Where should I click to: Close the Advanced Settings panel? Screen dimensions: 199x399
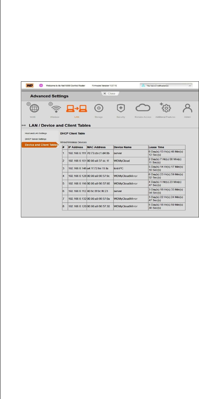click(109, 94)
